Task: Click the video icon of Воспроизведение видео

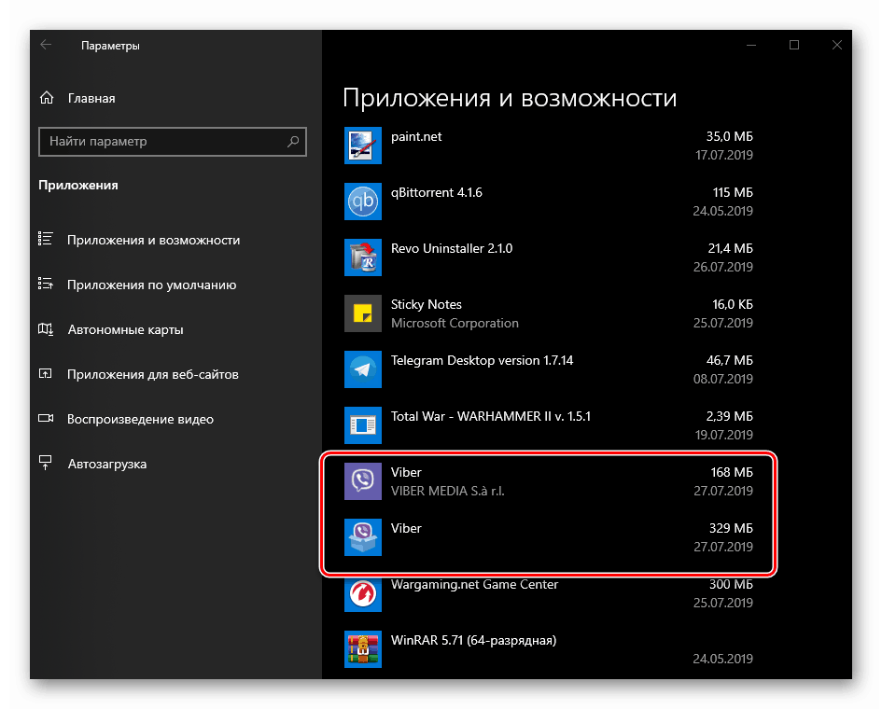Action: click(46, 418)
